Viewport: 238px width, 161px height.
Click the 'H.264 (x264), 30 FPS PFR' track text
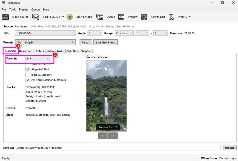[x=40, y=87]
